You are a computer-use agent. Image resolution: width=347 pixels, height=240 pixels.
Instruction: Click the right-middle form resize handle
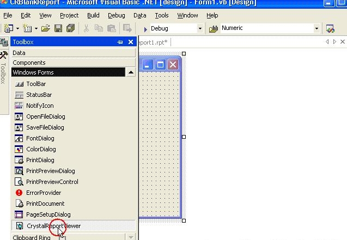(x=184, y=137)
